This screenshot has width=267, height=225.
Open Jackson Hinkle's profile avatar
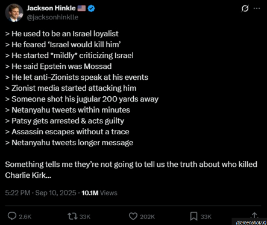(14, 13)
